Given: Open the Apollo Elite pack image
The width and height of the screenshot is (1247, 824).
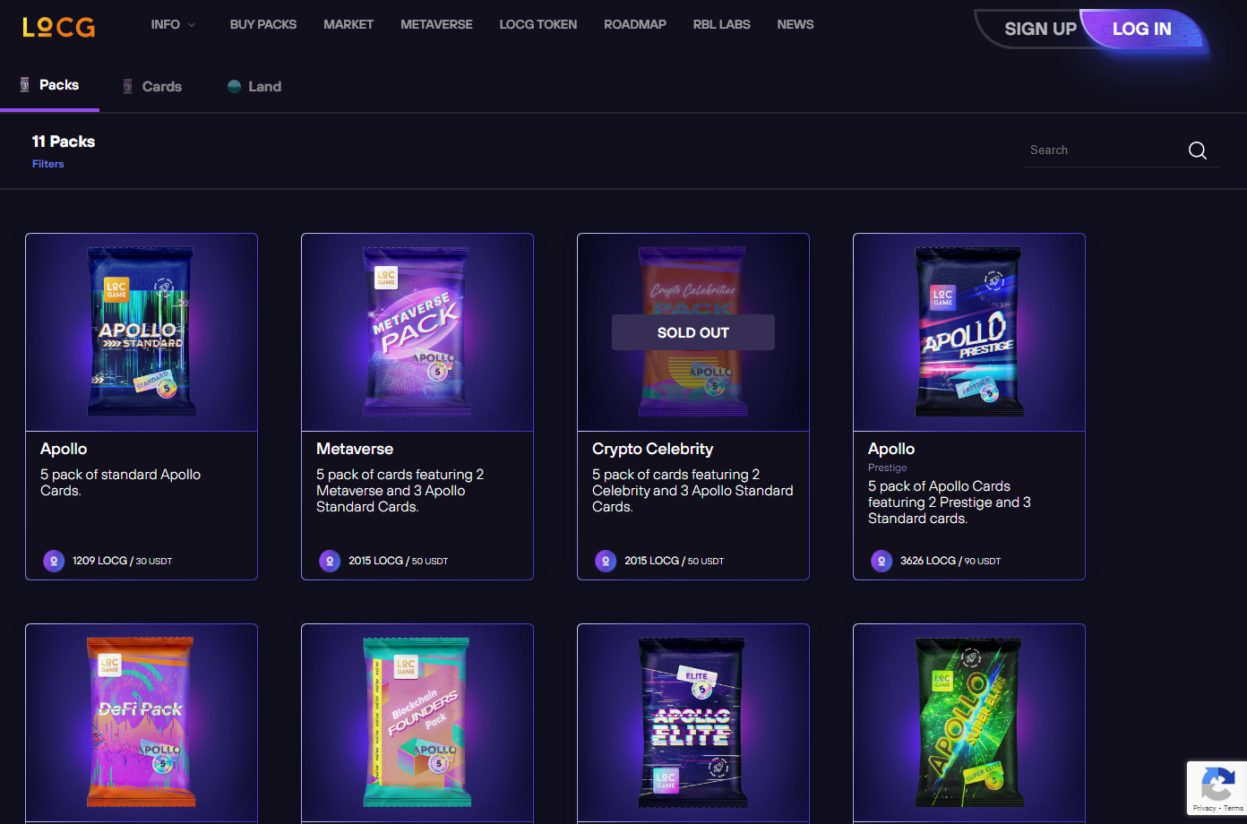Looking at the screenshot, I should click(693, 722).
